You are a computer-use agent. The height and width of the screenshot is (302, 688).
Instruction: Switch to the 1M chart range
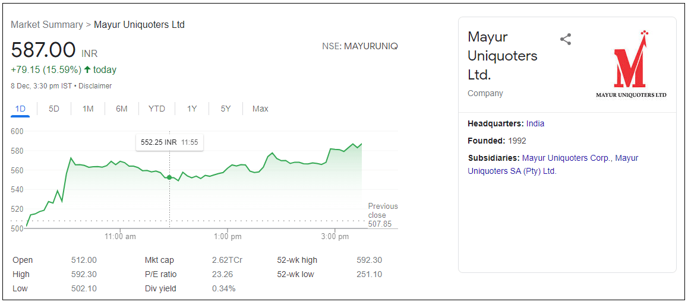(88, 109)
